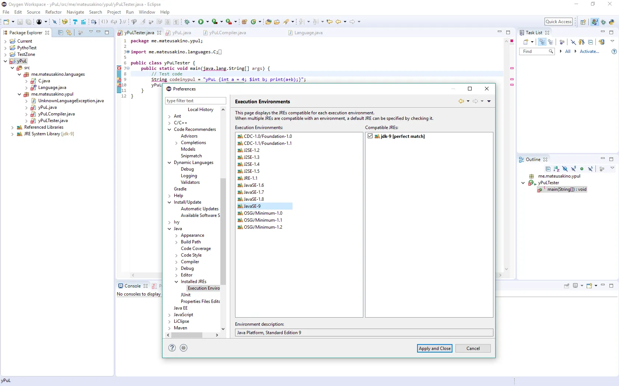Click the New file toolbar icon
Viewport: 619px width, 386px height.
tap(6, 22)
